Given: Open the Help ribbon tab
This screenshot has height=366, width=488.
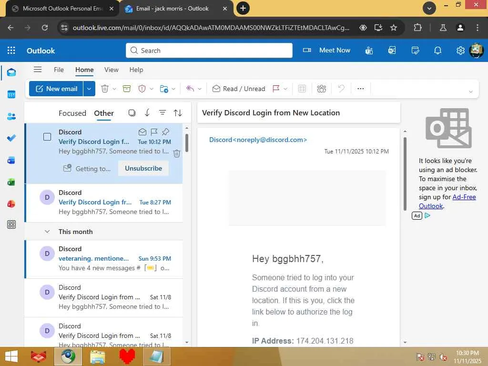Looking at the screenshot, I should click(x=136, y=70).
